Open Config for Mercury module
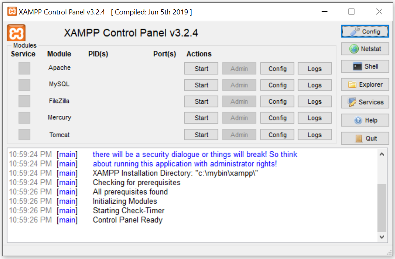 tap(277, 118)
